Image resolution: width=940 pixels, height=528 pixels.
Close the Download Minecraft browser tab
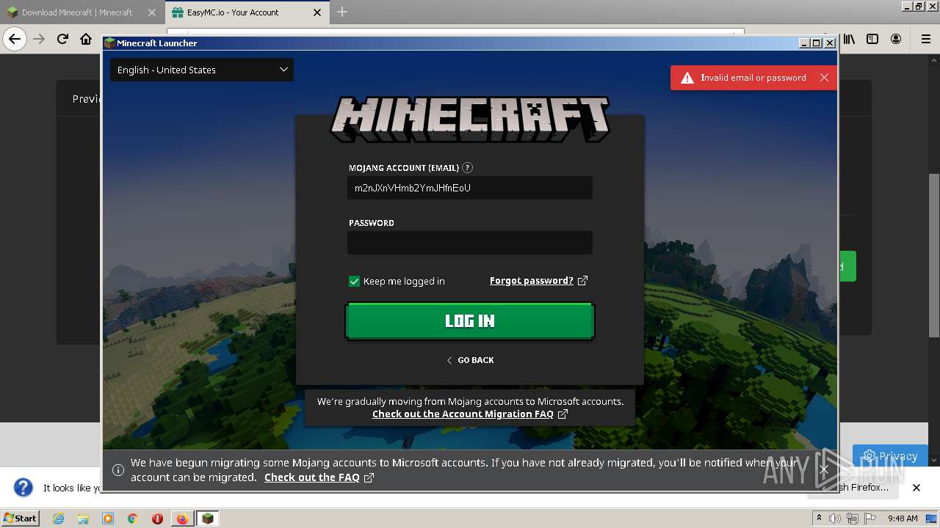click(152, 12)
